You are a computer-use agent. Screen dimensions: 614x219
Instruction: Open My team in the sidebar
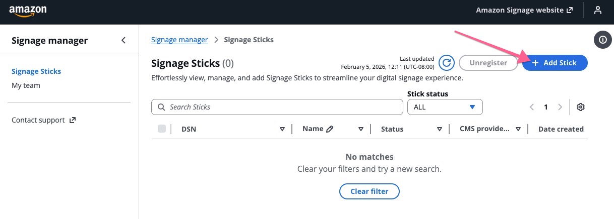tap(26, 85)
